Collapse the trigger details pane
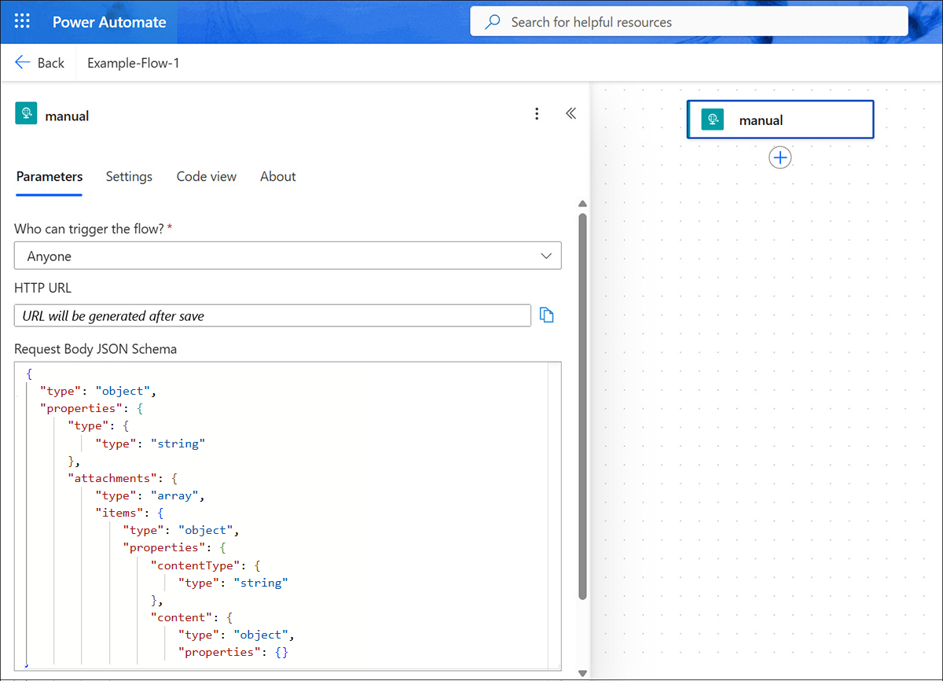 coord(571,113)
